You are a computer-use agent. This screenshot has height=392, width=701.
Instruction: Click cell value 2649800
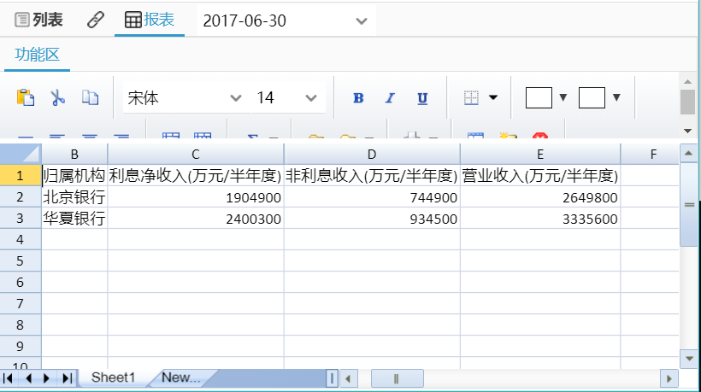point(540,197)
